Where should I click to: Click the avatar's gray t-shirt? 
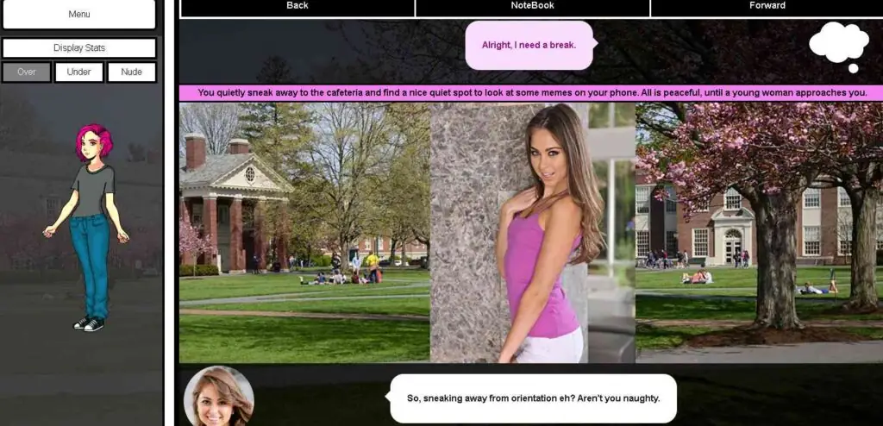coord(92,190)
